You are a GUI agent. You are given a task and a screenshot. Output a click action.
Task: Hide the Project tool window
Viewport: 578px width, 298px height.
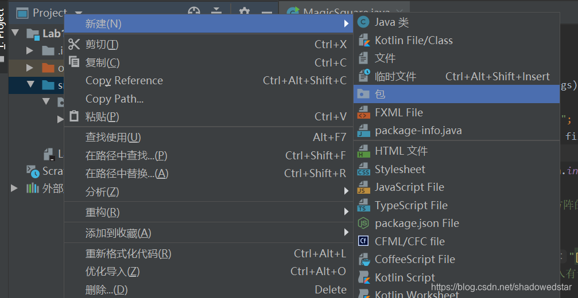pos(266,12)
